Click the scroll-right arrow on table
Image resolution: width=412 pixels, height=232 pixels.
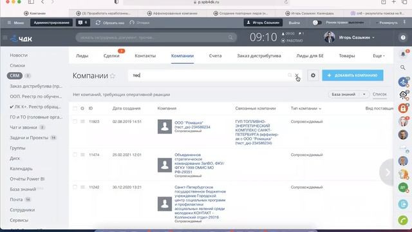tap(388, 172)
